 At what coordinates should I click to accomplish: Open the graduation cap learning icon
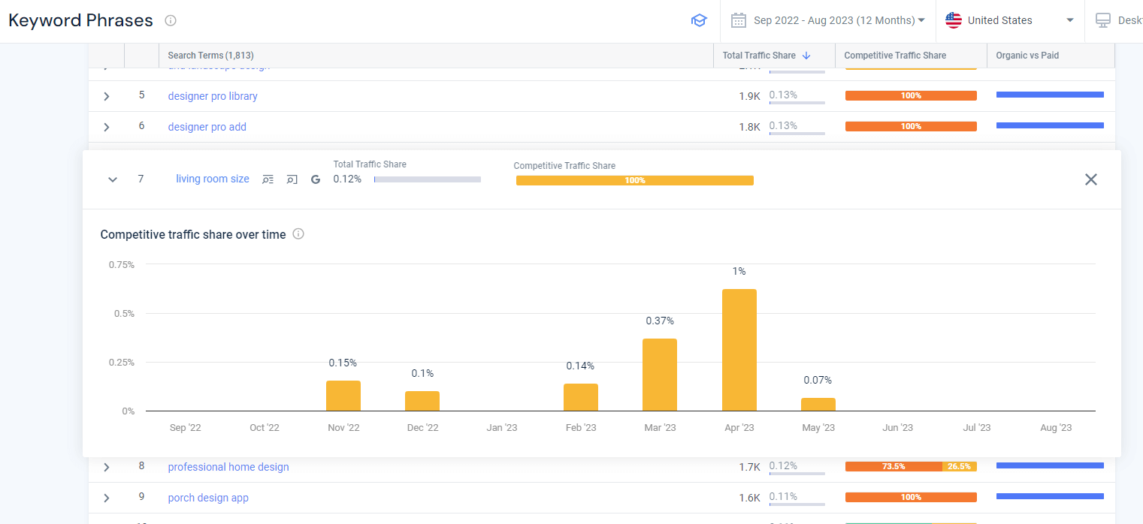(699, 20)
